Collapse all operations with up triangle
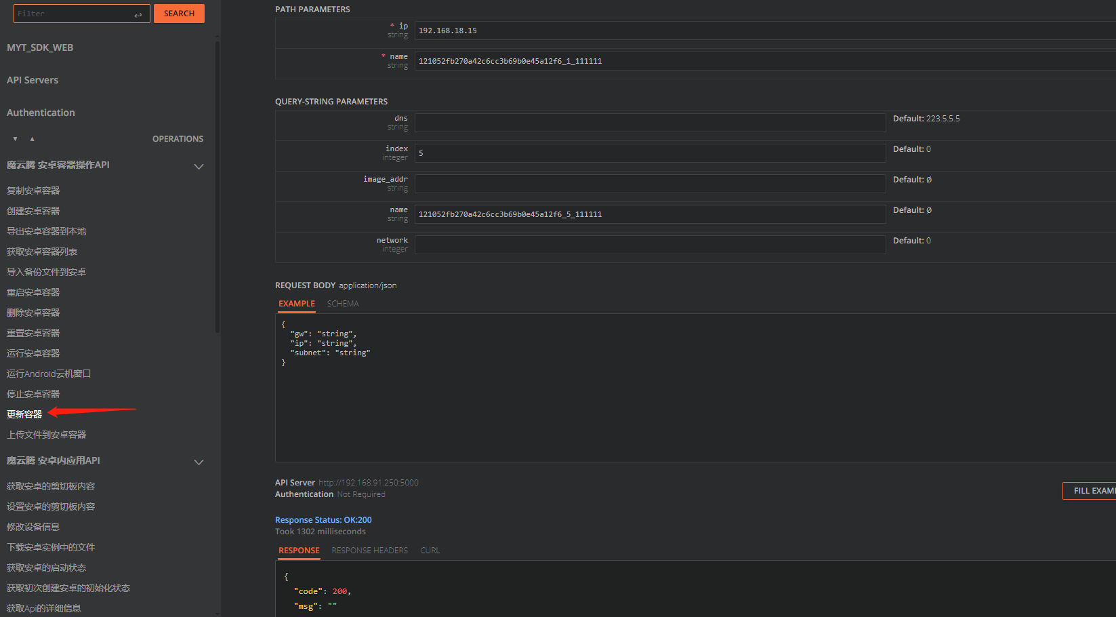Image resolution: width=1116 pixels, height=617 pixels. 32,139
